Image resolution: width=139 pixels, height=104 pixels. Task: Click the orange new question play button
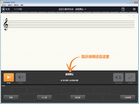(x=9, y=77)
